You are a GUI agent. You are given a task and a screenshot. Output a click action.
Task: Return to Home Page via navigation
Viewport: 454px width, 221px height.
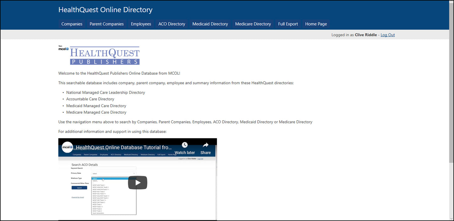[316, 24]
